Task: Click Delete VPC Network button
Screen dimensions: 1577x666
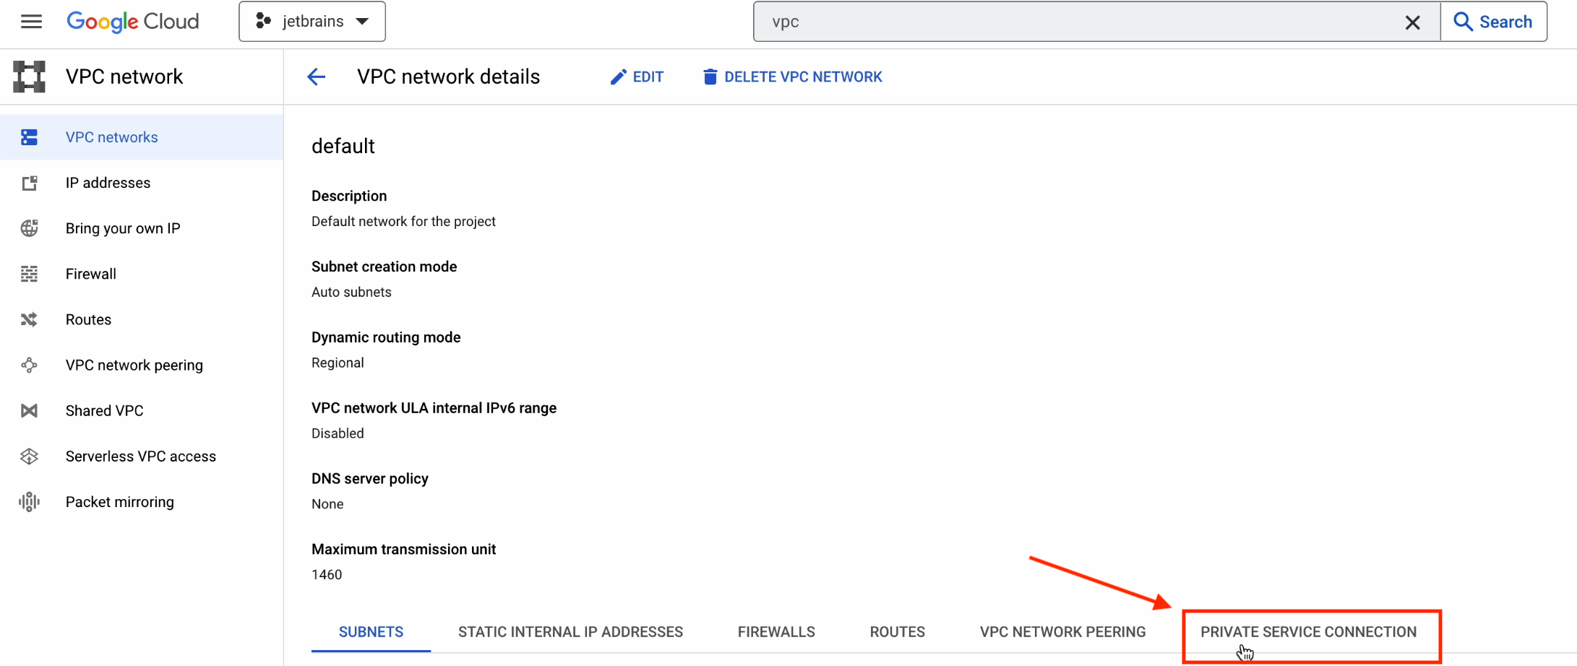Action: 793,77
